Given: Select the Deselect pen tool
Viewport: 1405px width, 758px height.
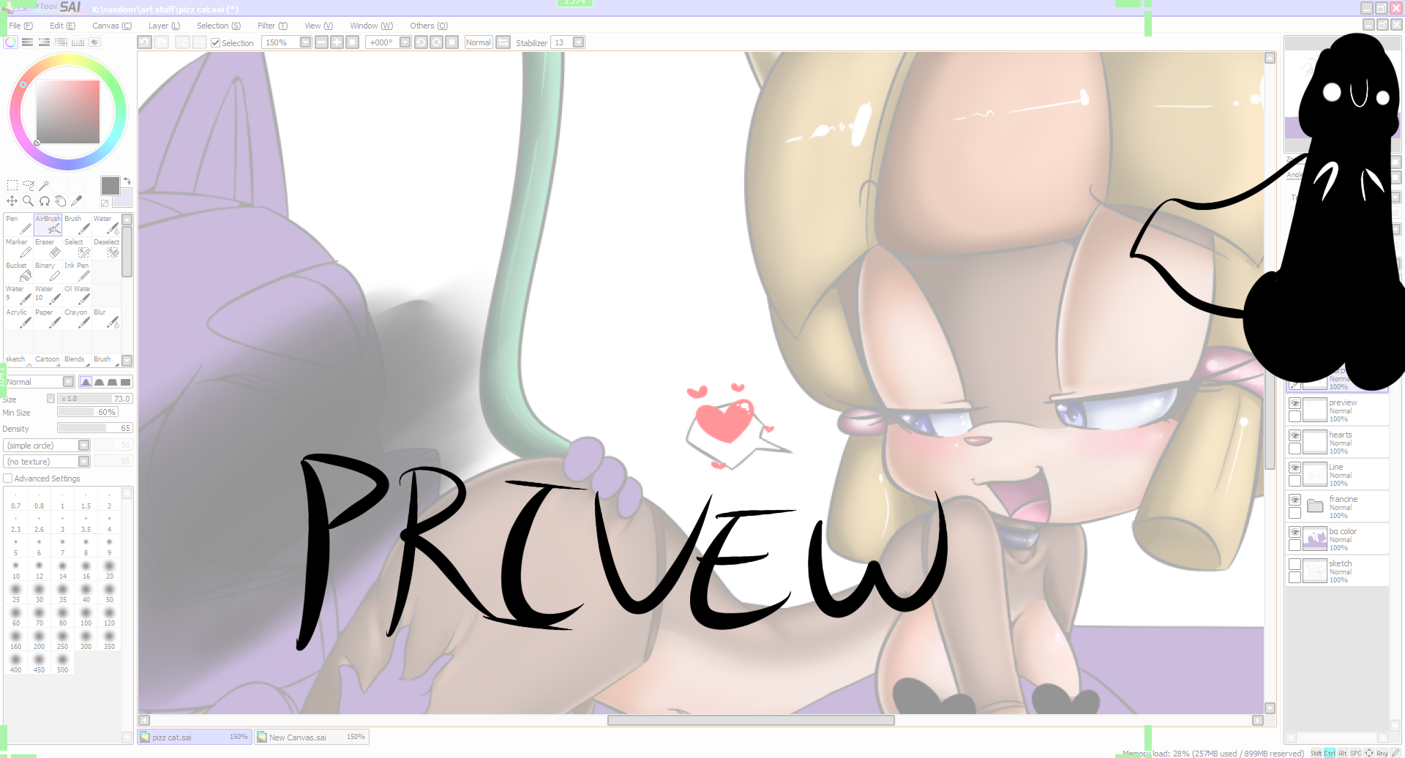Looking at the screenshot, I should pyautogui.click(x=106, y=248).
